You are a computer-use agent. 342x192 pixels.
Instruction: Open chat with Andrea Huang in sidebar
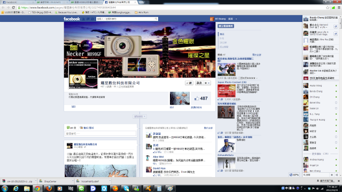click(x=321, y=159)
